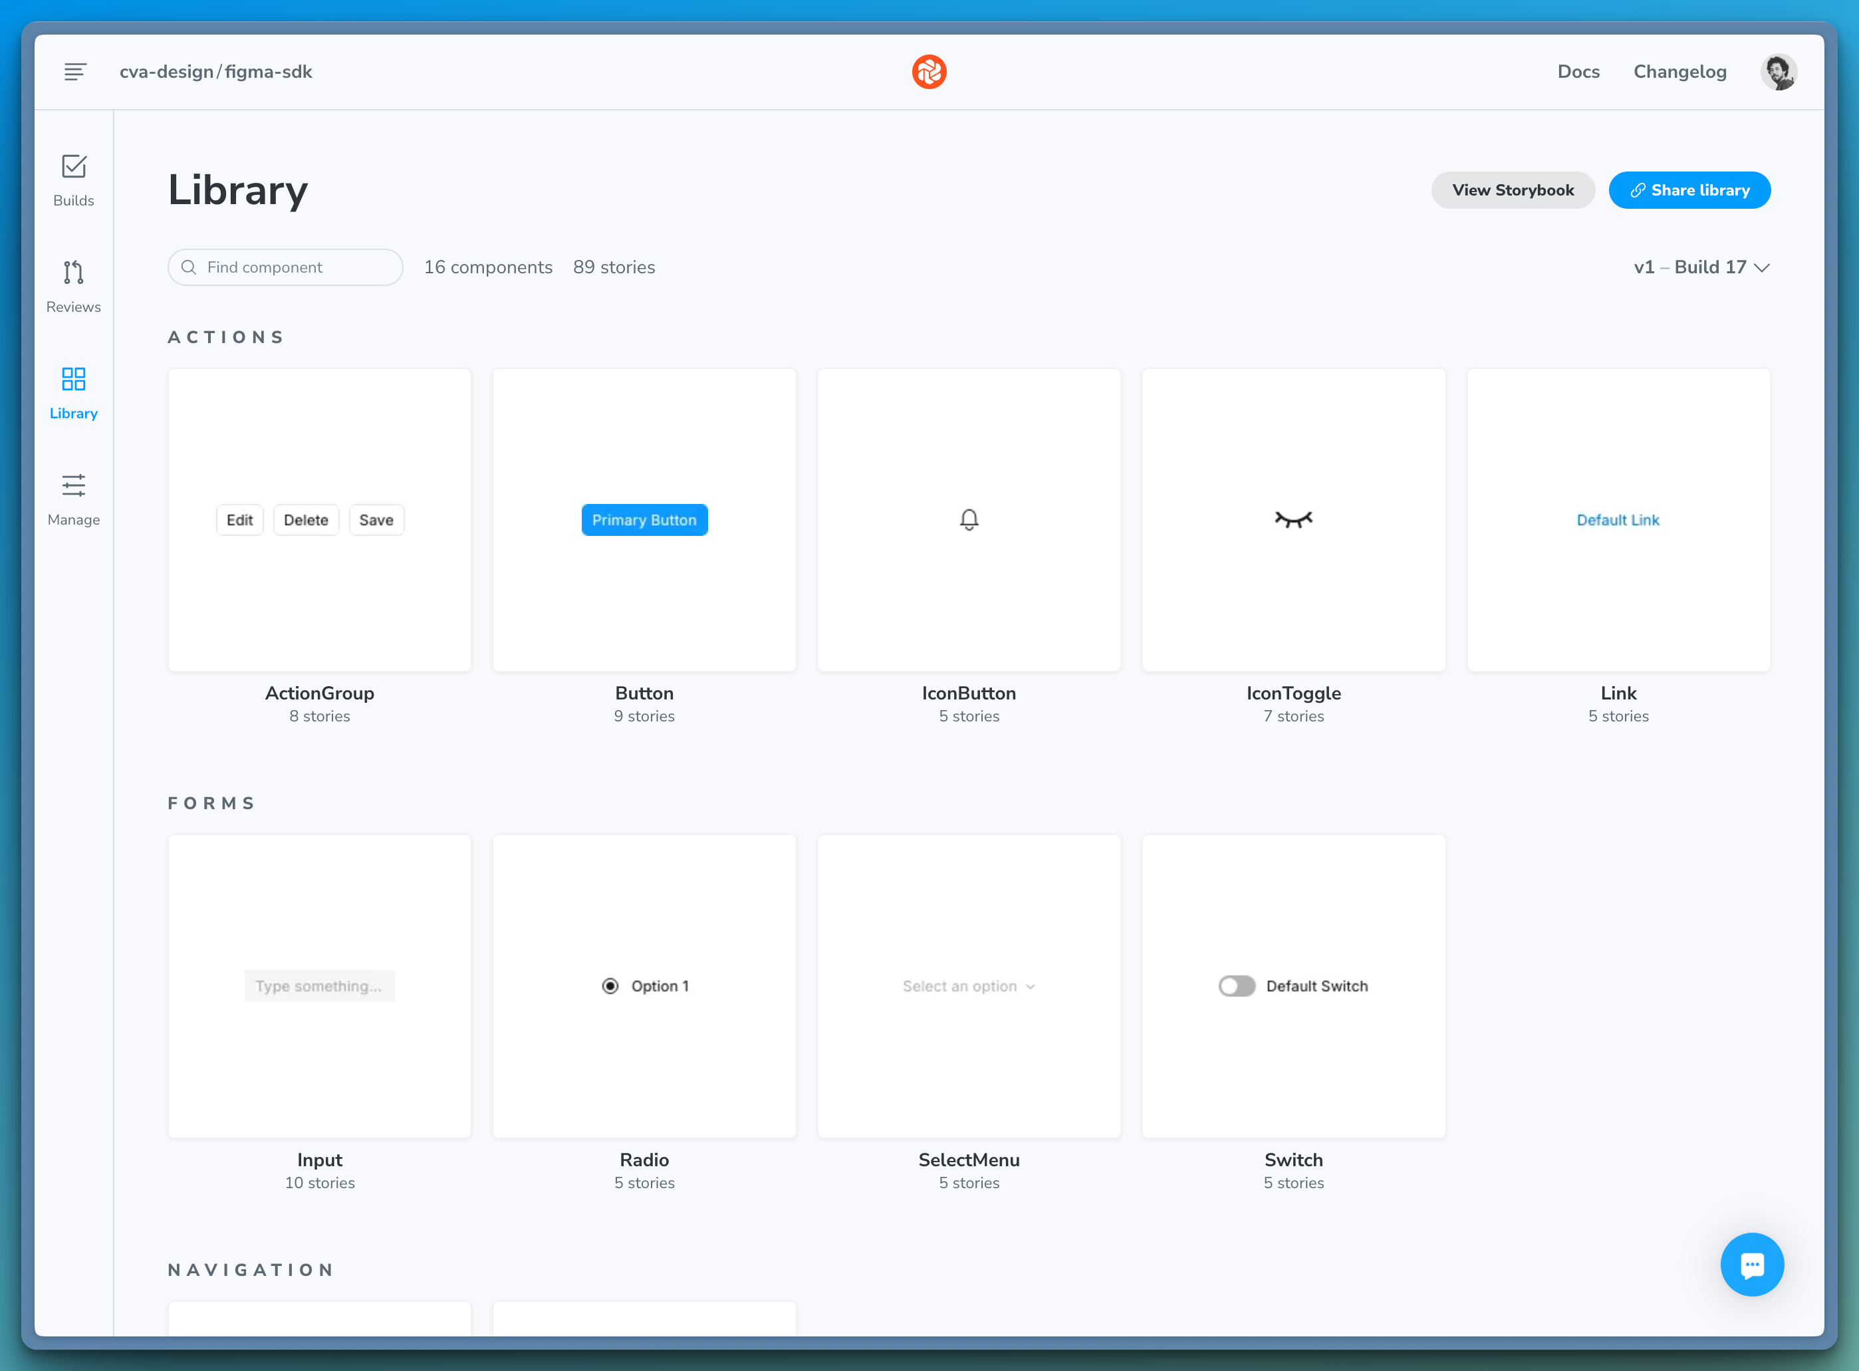Open the Radio component card
Screen dimensions: 1859x1371
(x=644, y=986)
